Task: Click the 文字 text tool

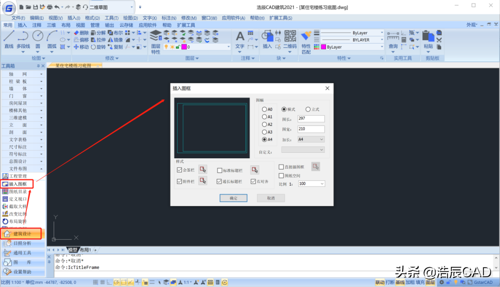Action: point(240,40)
